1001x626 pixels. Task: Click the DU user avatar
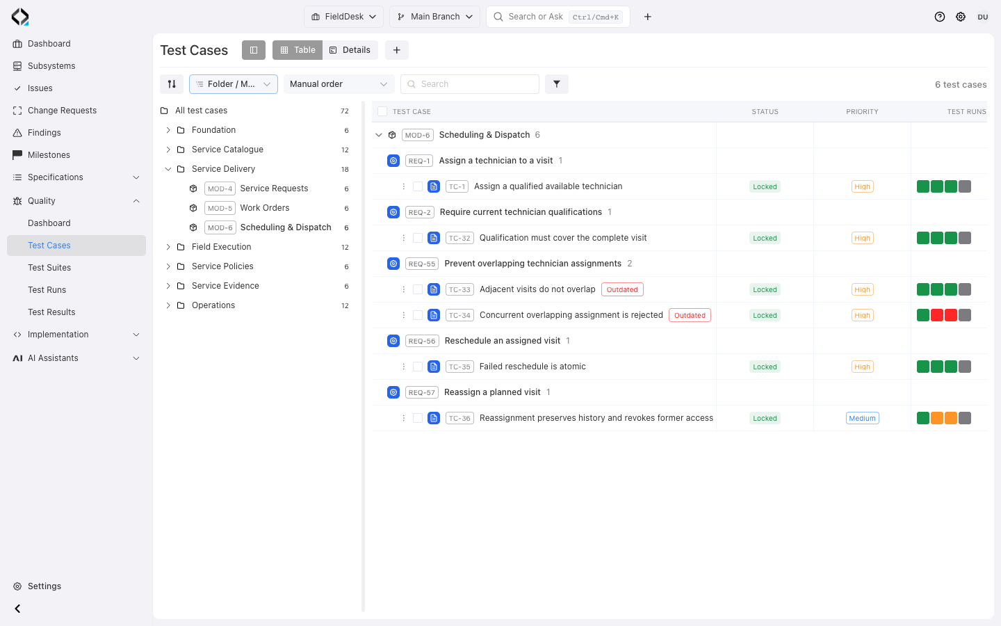coord(983,17)
